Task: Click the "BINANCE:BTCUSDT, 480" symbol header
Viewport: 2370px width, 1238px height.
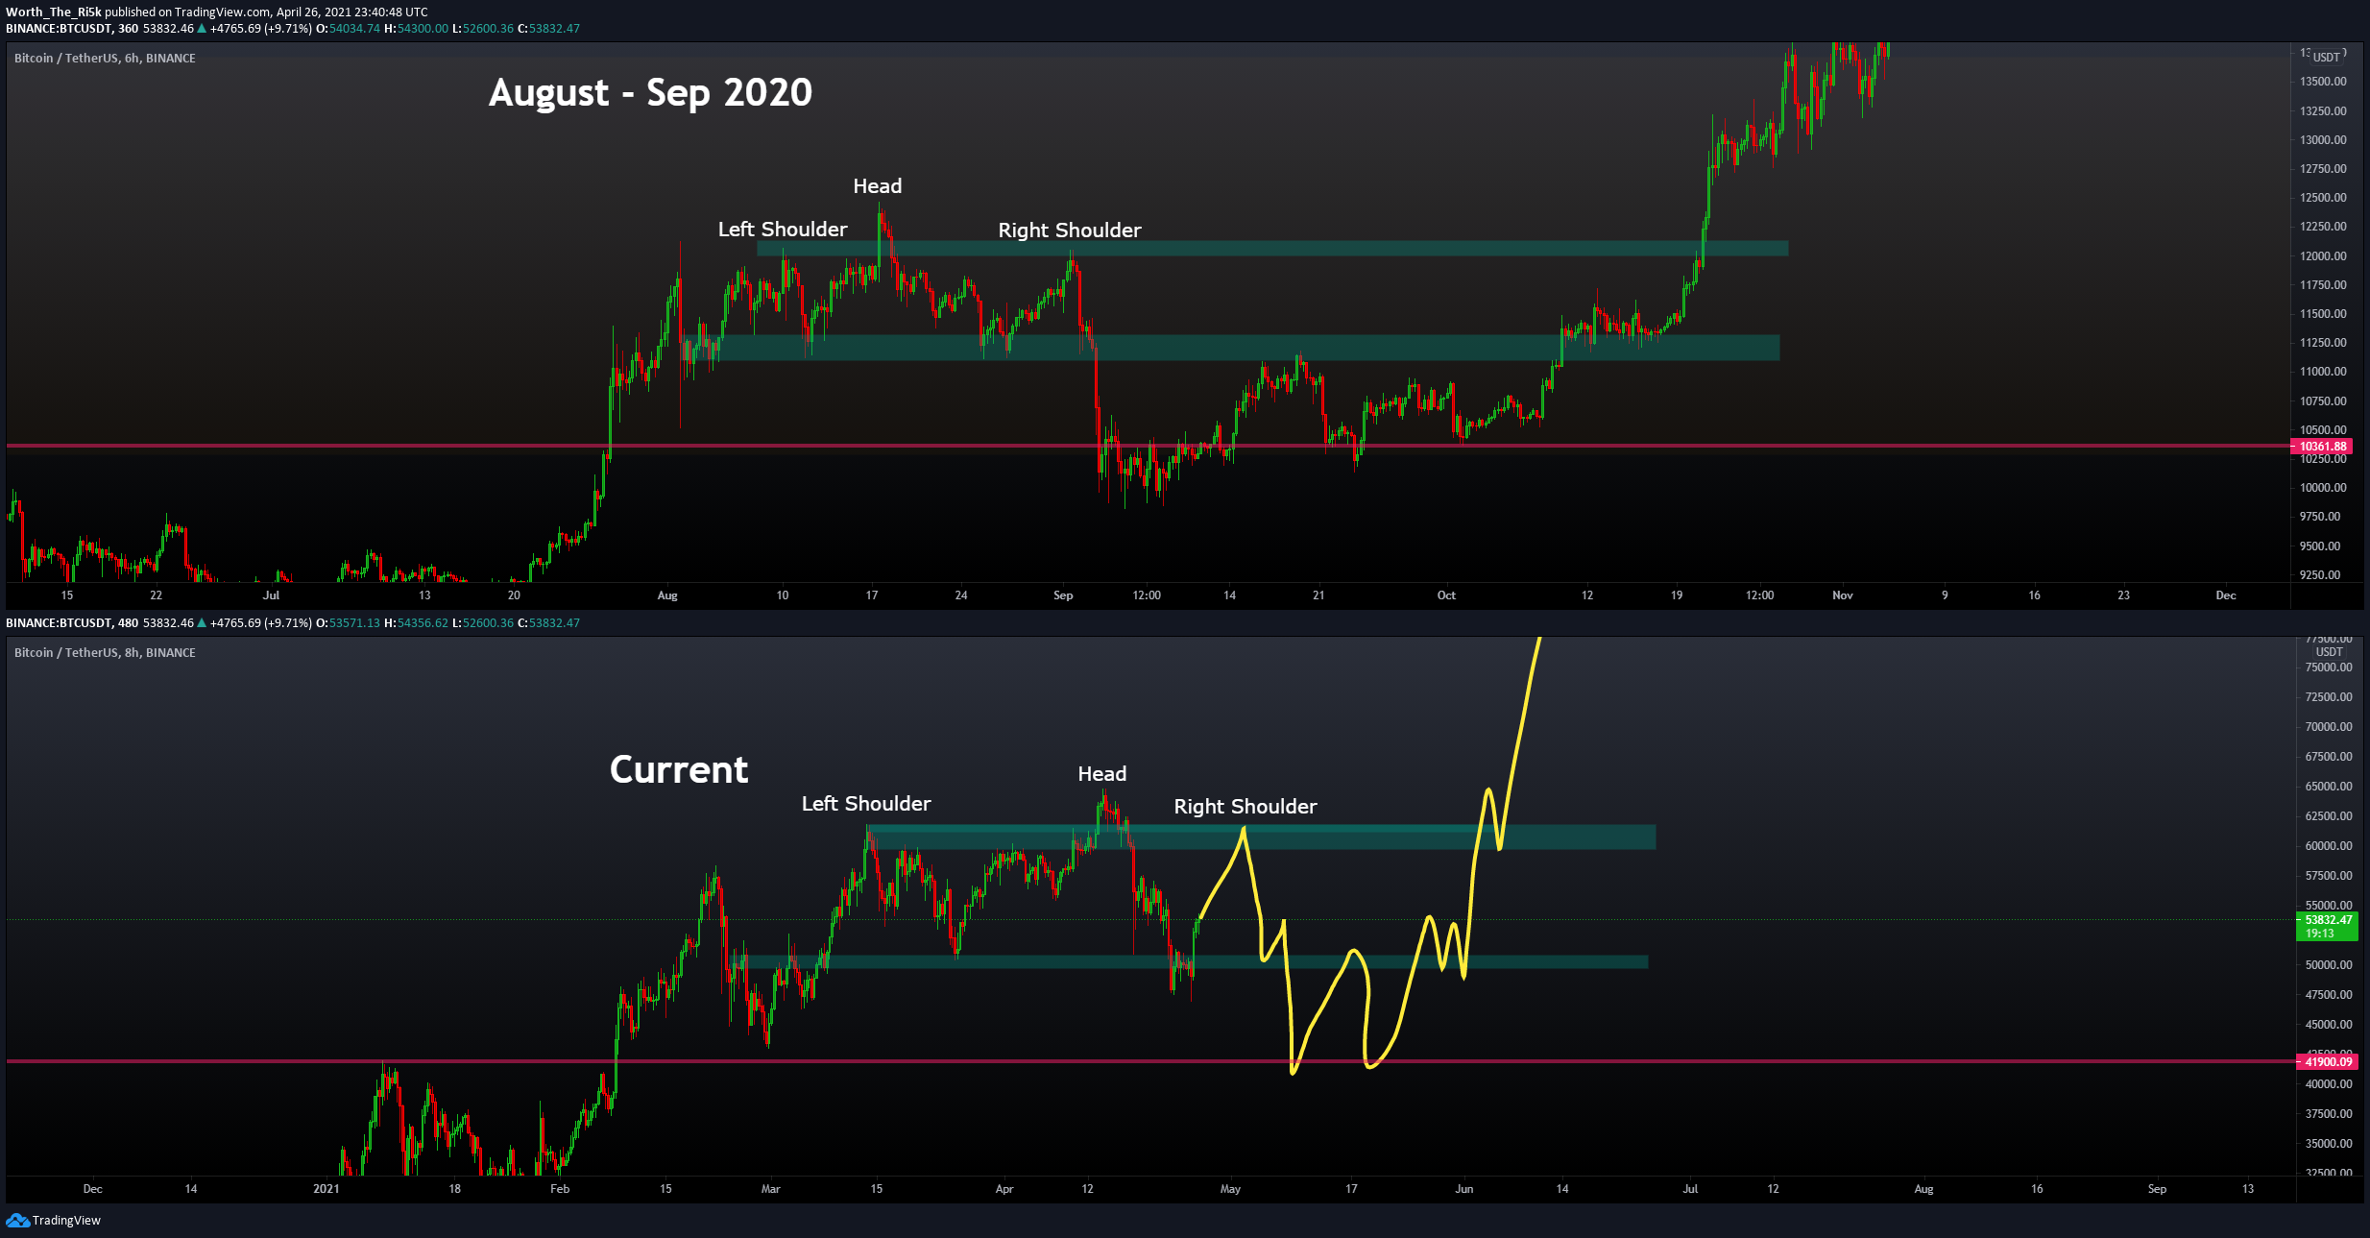Action: click(72, 623)
